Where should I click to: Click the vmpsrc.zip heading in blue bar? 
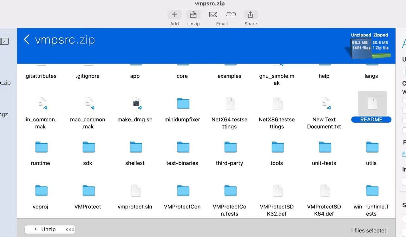65,40
